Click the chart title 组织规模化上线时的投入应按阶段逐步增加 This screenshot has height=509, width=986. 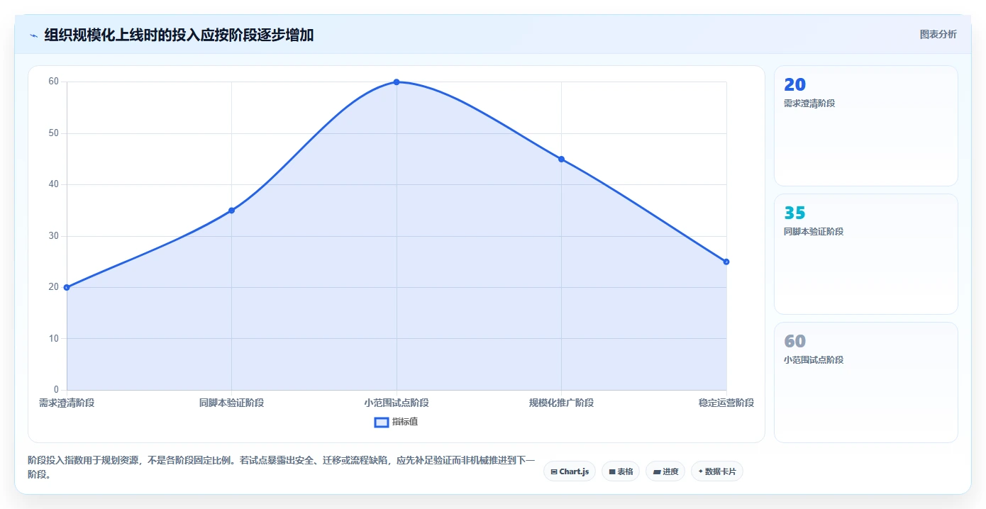179,35
